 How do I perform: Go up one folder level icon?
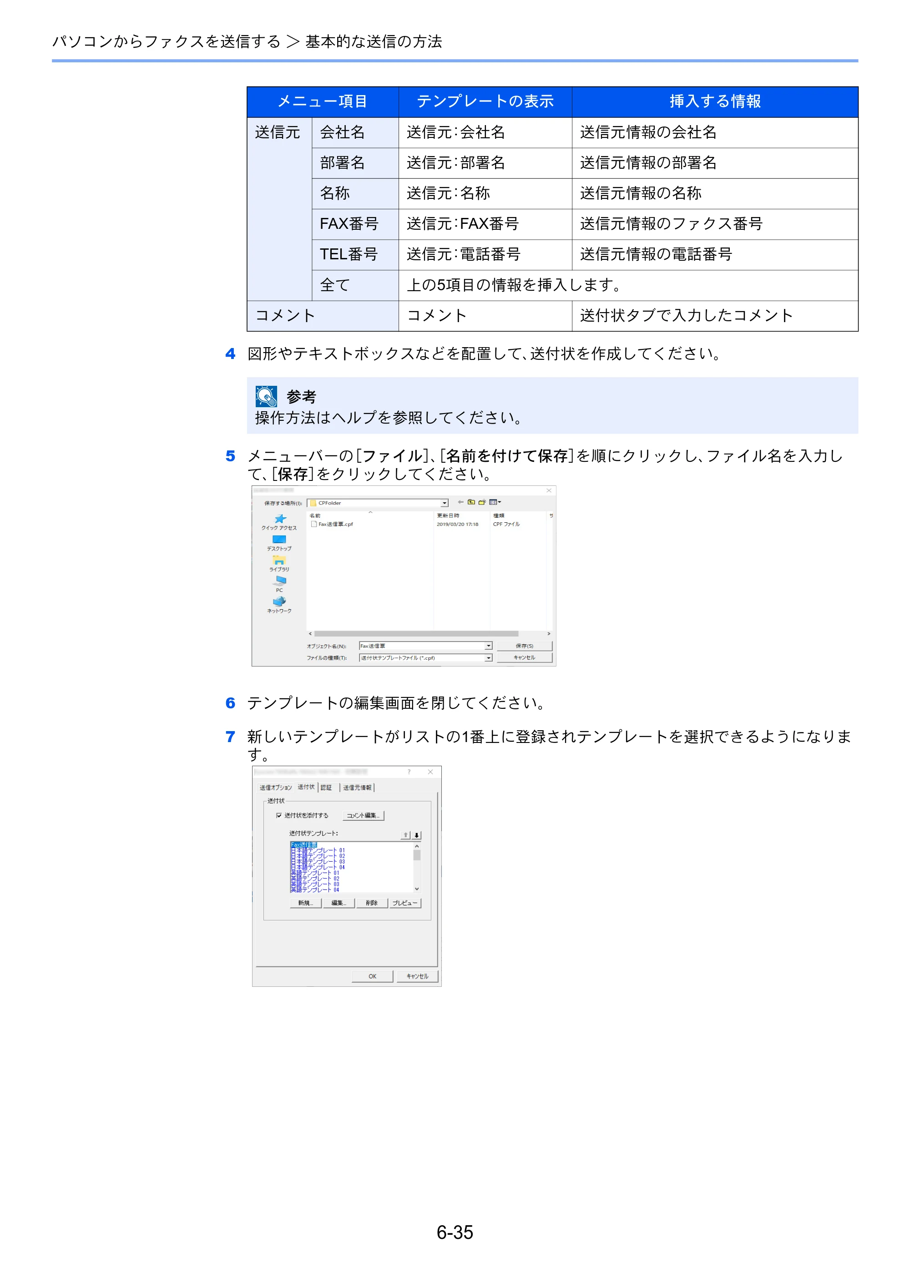pyautogui.click(x=471, y=502)
